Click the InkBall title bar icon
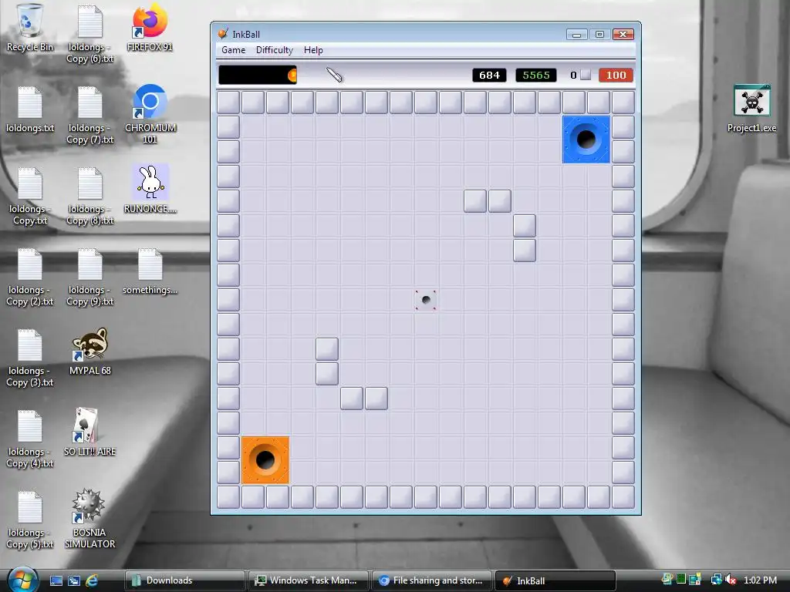This screenshot has width=790, height=592. pos(222,34)
